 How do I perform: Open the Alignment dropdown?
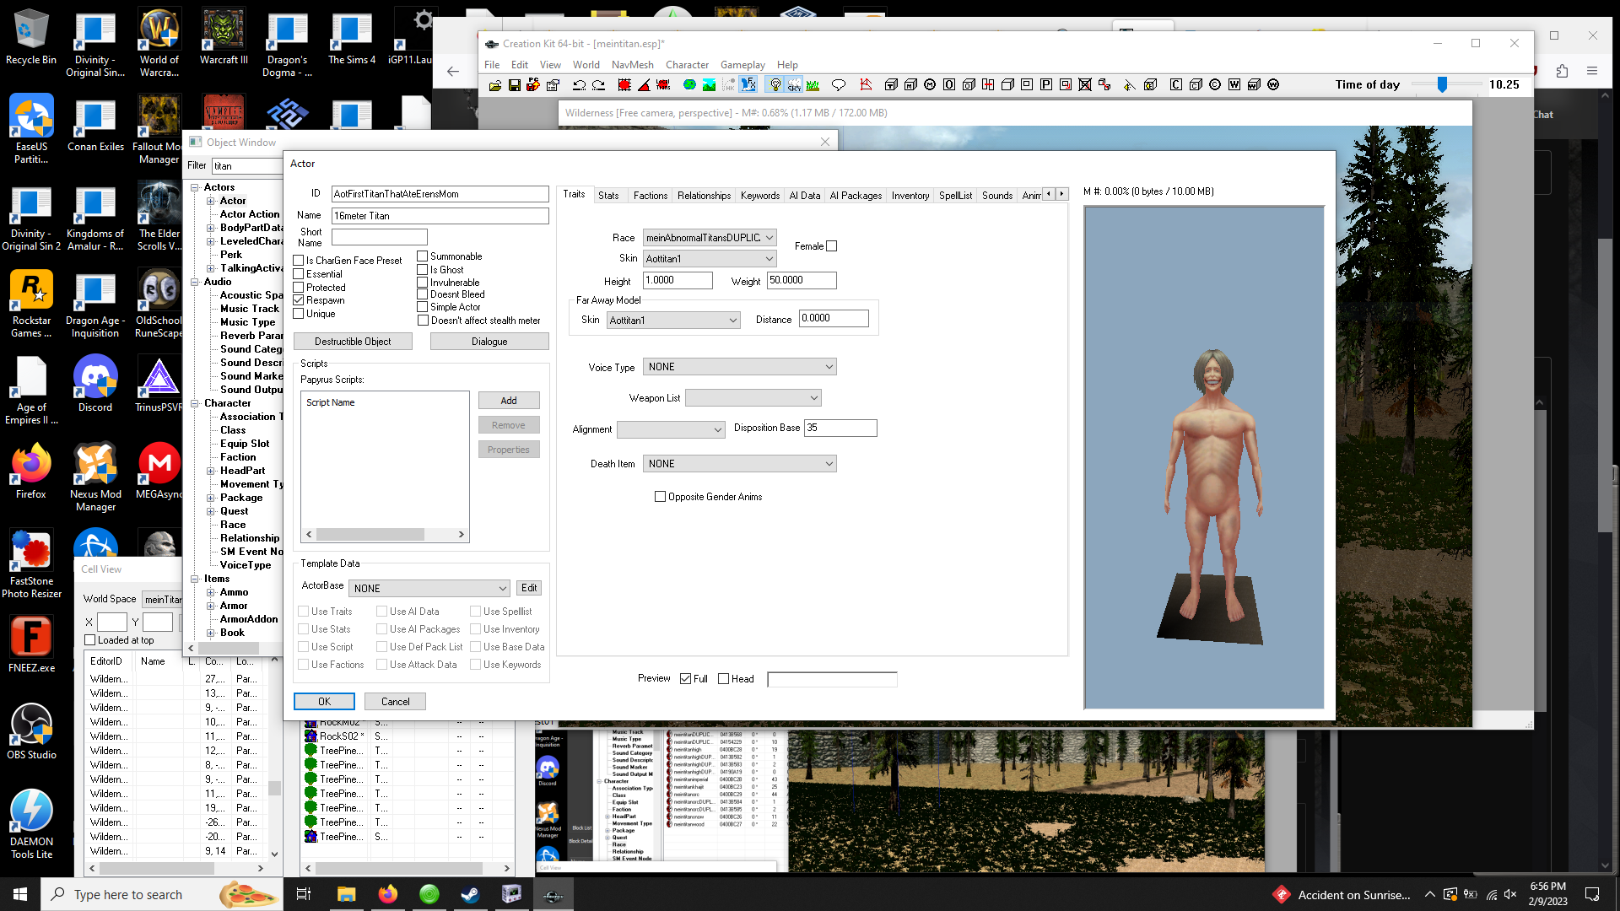click(671, 429)
